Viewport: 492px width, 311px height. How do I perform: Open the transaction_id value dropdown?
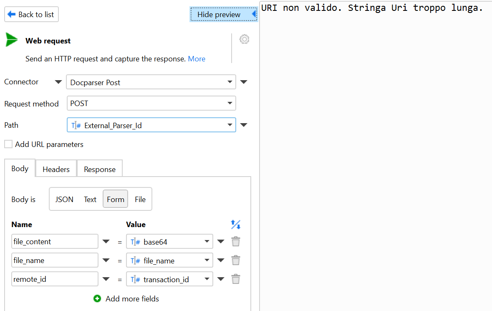(169, 279)
